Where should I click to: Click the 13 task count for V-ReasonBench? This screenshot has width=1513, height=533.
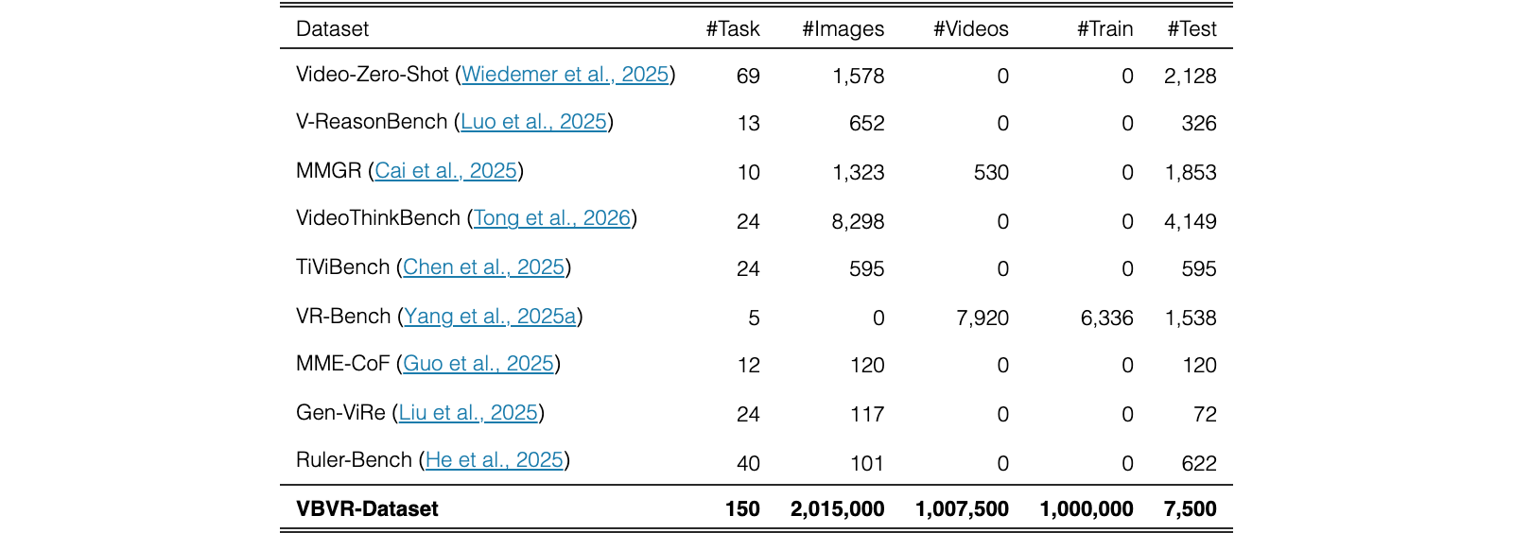748,124
